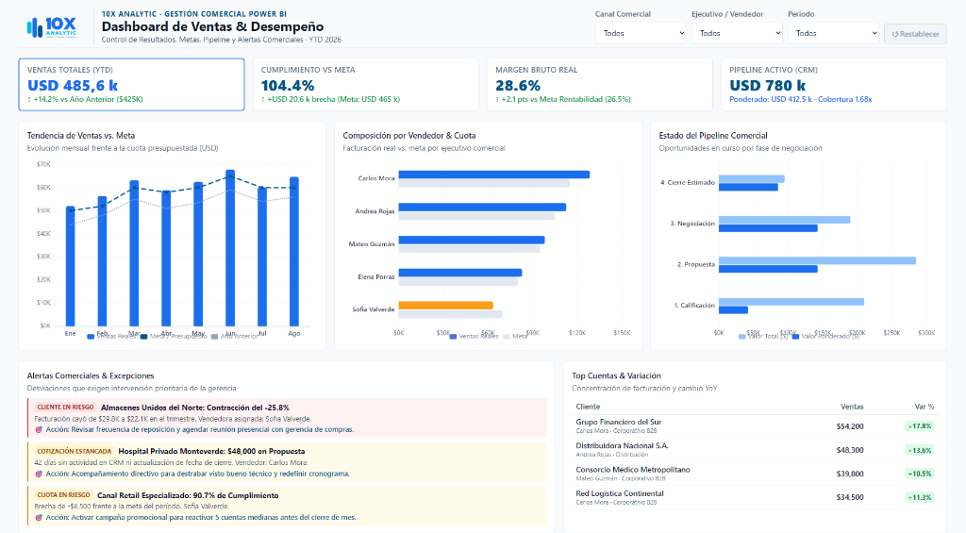
Task: Click the '28.6%' margin value
Action: click(518, 86)
